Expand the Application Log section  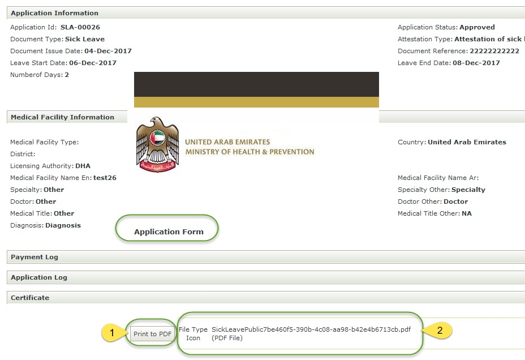click(x=39, y=277)
